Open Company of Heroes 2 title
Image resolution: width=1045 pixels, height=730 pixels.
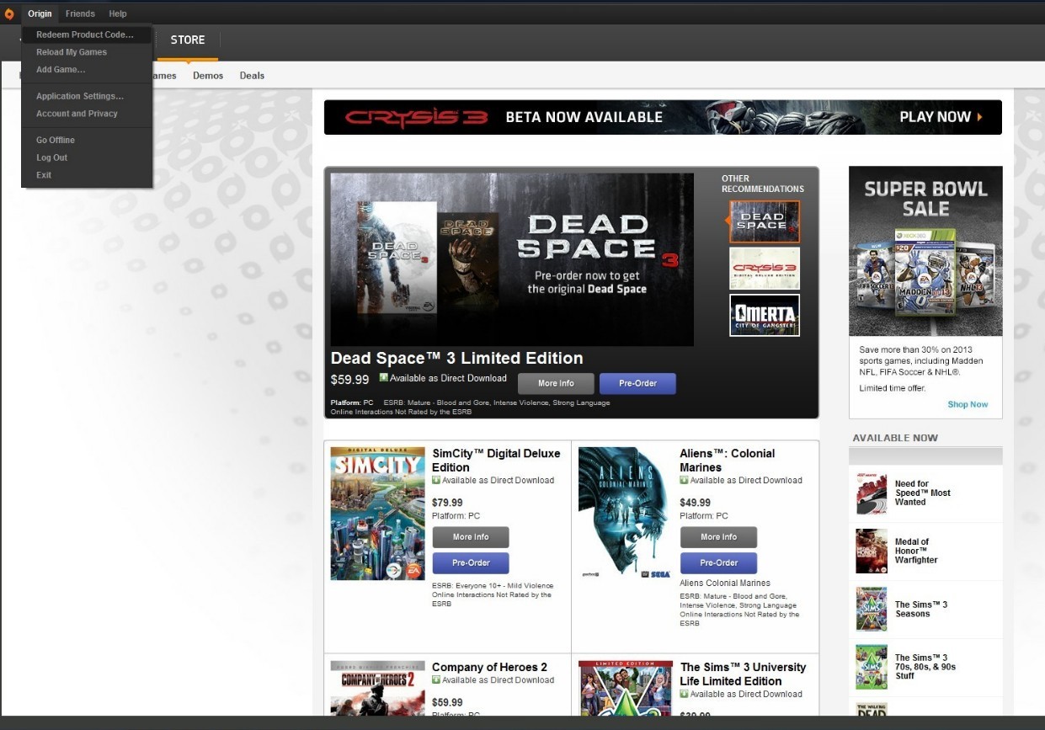[x=489, y=668]
